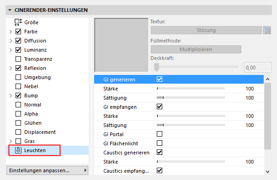Click the Störung texture button
The height and width of the screenshot is (180, 277).
click(x=206, y=30)
